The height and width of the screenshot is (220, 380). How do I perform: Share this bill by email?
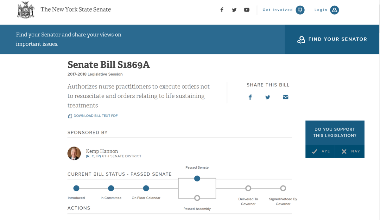[x=286, y=97]
